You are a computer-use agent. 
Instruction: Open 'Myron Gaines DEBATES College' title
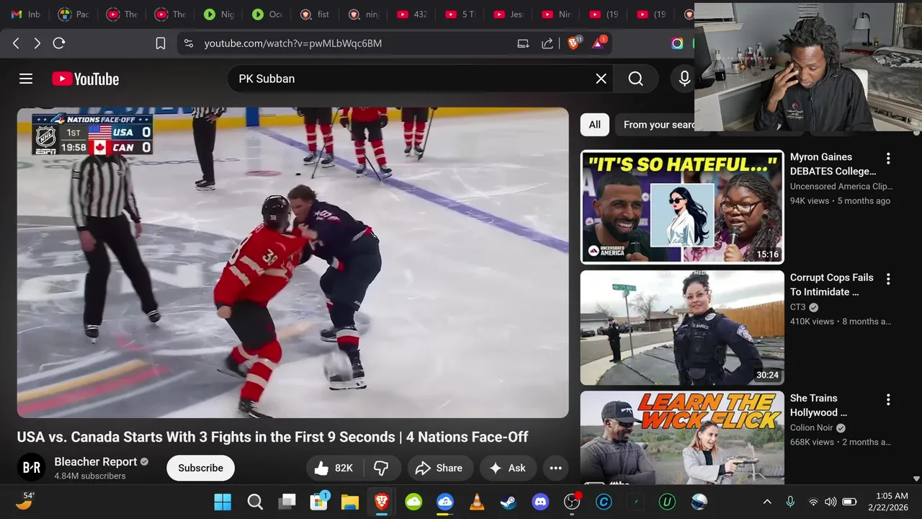(x=833, y=164)
